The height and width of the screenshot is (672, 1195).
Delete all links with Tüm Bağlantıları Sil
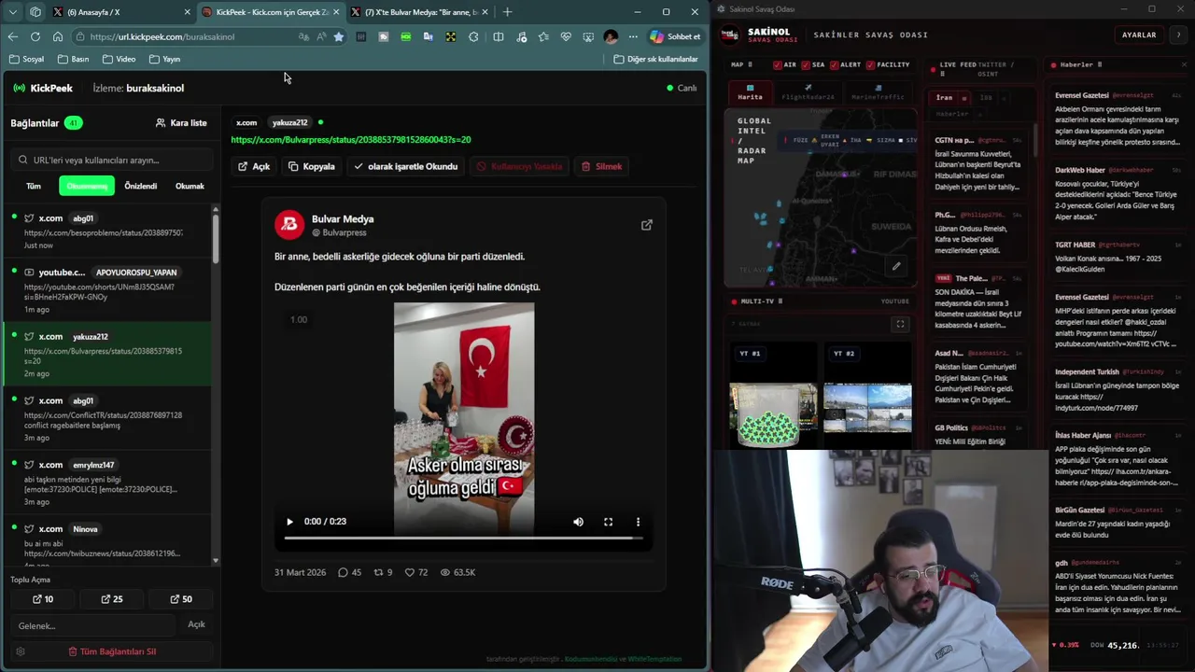pyautogui.click(x=112, y=651)
